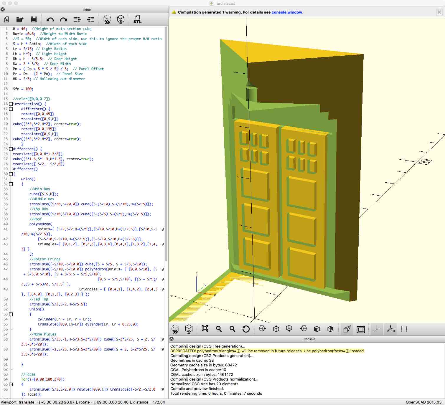The height and width of the screenshot is (405, 445).
Task: Click the Export as STL icon
Action: point(137,20)
